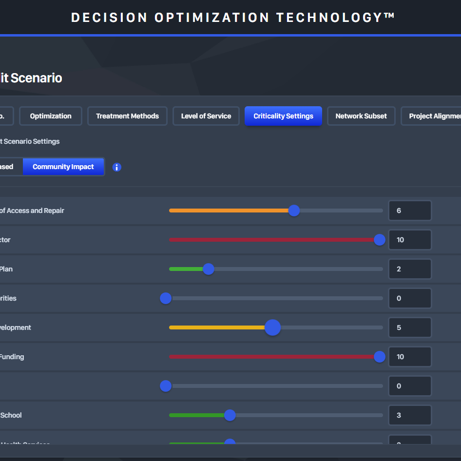Screen dimensions: 461x461
Task: Open the Network Subset tab
Action: coord(361,116)
